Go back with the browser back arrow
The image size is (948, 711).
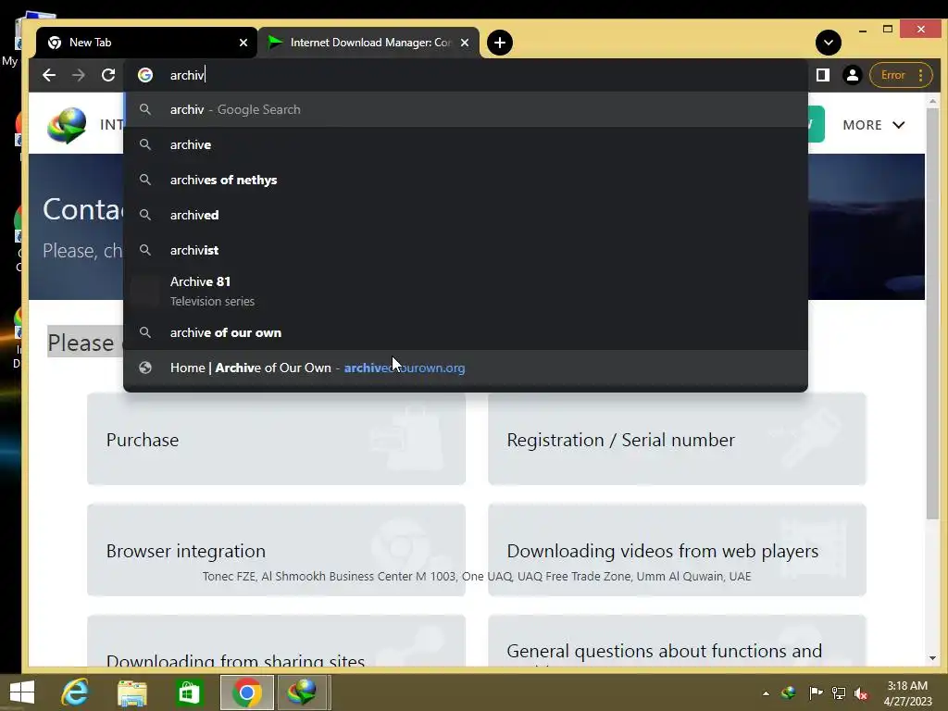click(49, 75)
